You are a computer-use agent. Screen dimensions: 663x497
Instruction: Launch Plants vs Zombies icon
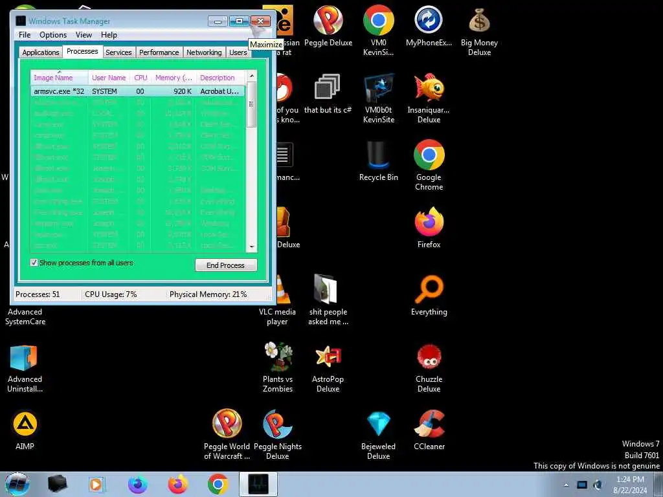click(x=277, y=367)
